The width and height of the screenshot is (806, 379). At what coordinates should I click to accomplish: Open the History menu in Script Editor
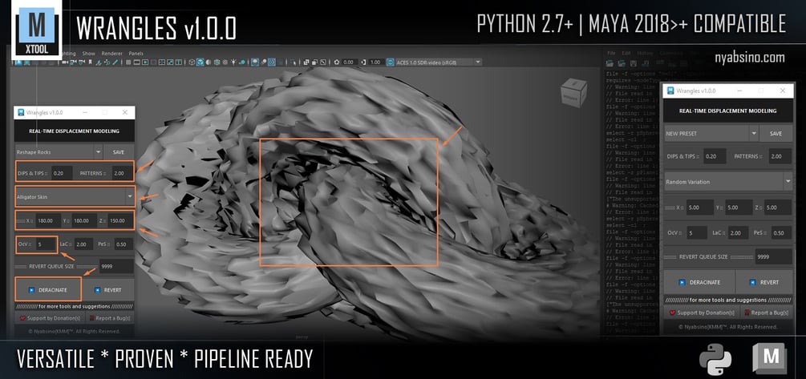pyautogui.click(x=645, y=53)
